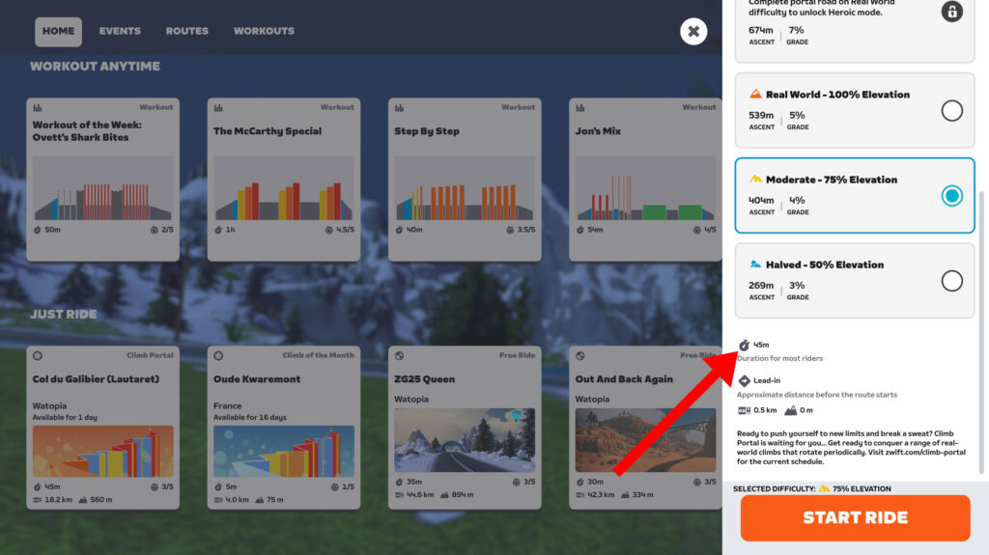Click the Real World mountain icon
Image resolution: width=989 pixels, height=555 pixels.
click(x=755, y=94)
